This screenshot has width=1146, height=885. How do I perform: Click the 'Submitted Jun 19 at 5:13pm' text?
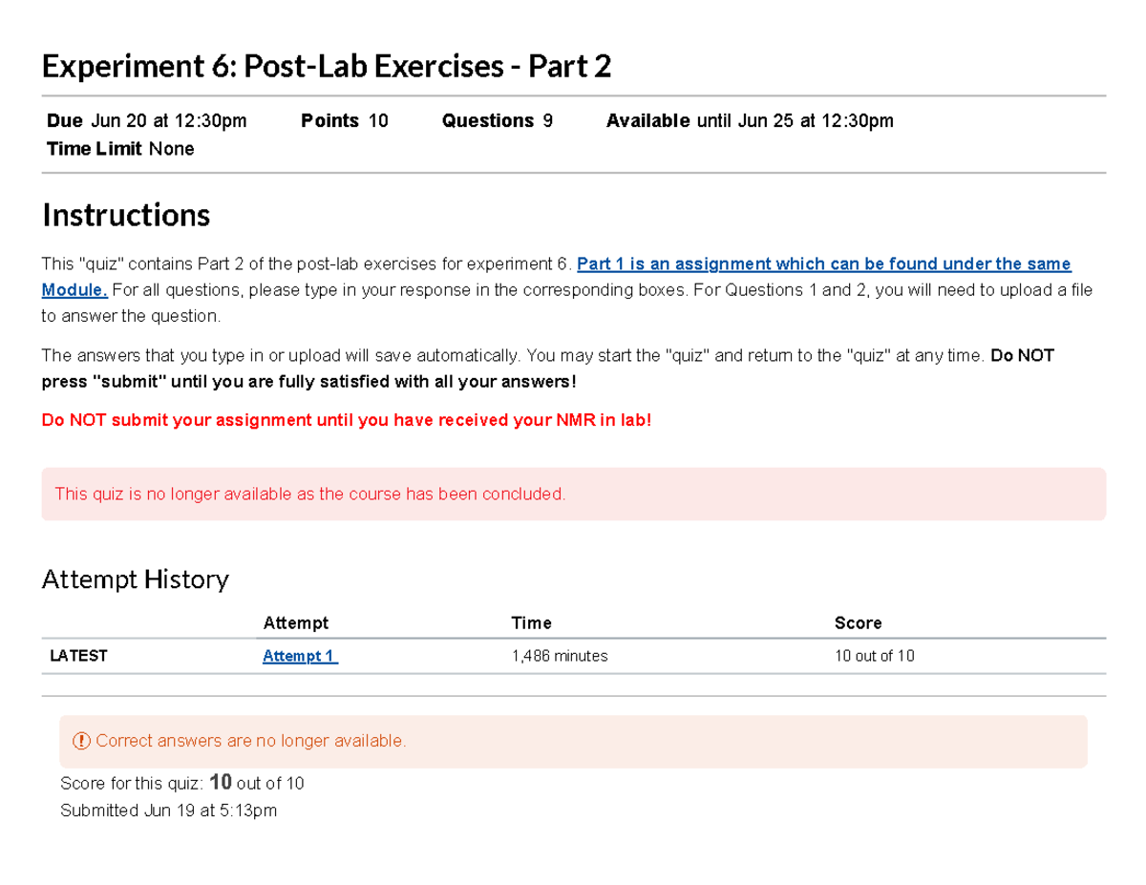coord(168,811)
